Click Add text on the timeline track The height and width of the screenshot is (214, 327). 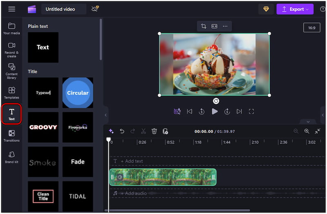pos(131,161)
